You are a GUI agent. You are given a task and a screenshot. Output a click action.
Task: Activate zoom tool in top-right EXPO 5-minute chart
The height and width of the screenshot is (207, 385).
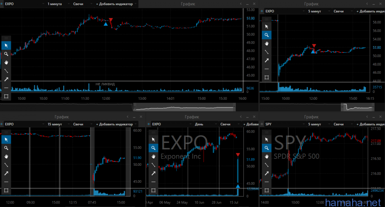click(267, 35)
